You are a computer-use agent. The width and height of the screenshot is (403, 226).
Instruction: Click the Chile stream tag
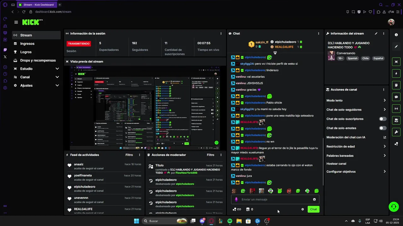[365, 58]
